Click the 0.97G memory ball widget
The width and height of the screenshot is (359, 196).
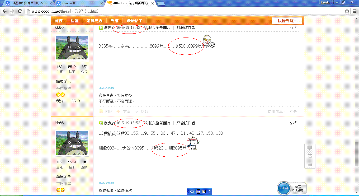pyautogui.click(x=284, y=188)
